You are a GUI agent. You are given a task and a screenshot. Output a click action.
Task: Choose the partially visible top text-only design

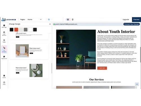29,36
